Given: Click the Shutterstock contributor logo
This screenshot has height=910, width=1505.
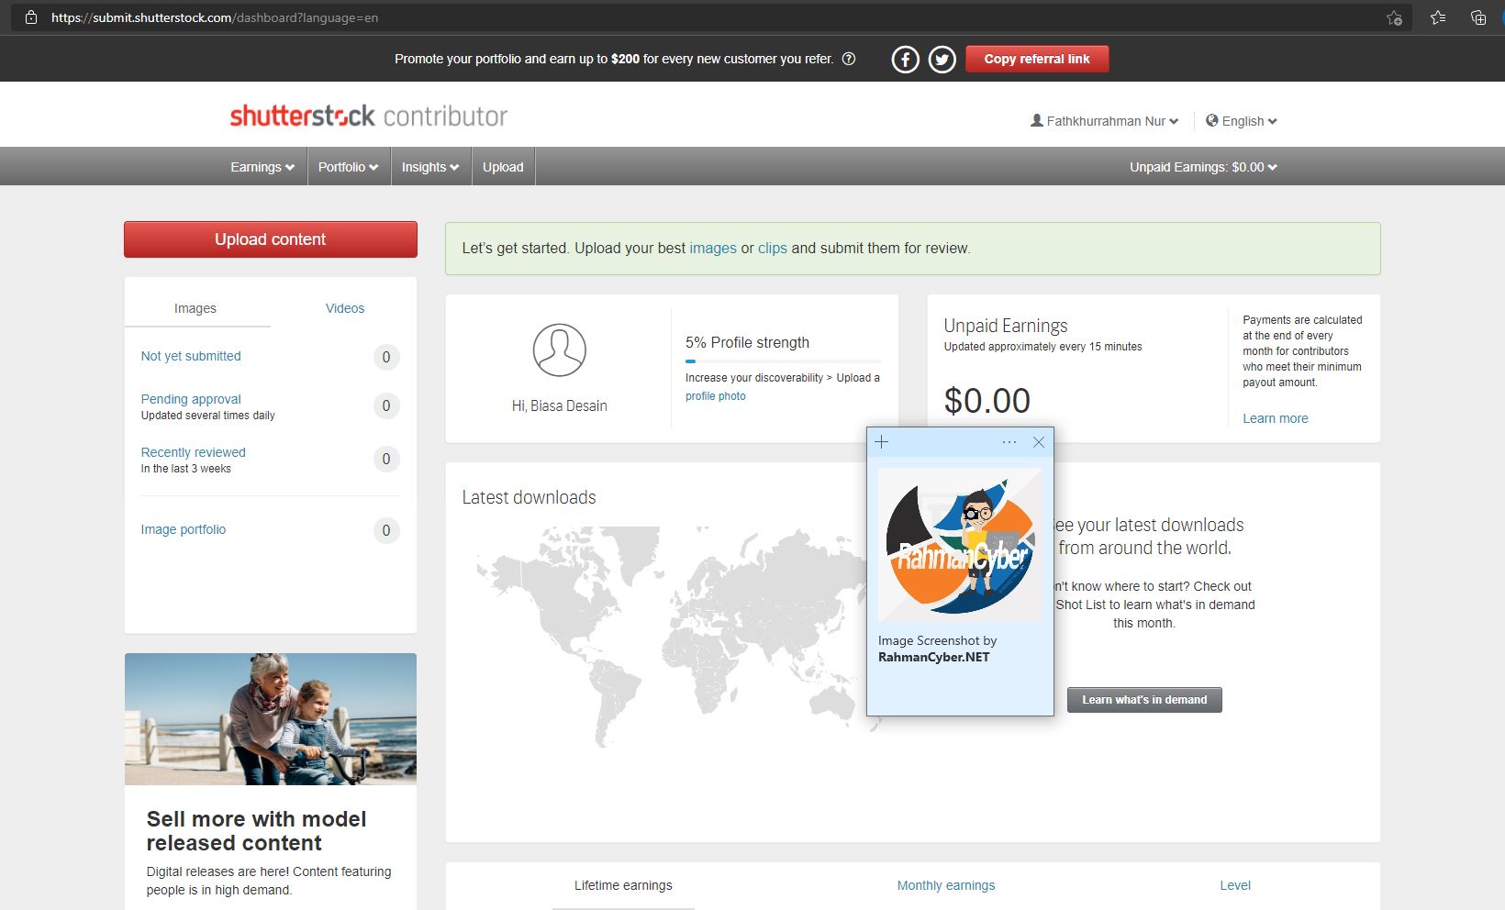Looking at the screenshot, I should 367,116.
